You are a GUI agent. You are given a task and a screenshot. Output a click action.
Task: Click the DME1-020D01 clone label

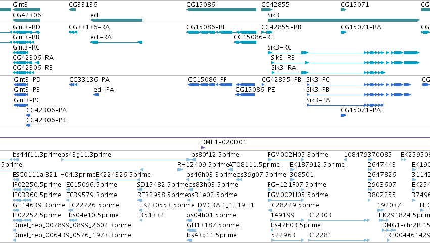pos(223,142)
